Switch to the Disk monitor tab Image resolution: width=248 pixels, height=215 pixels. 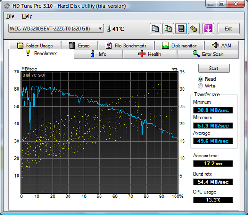click(x=179, y=46)
